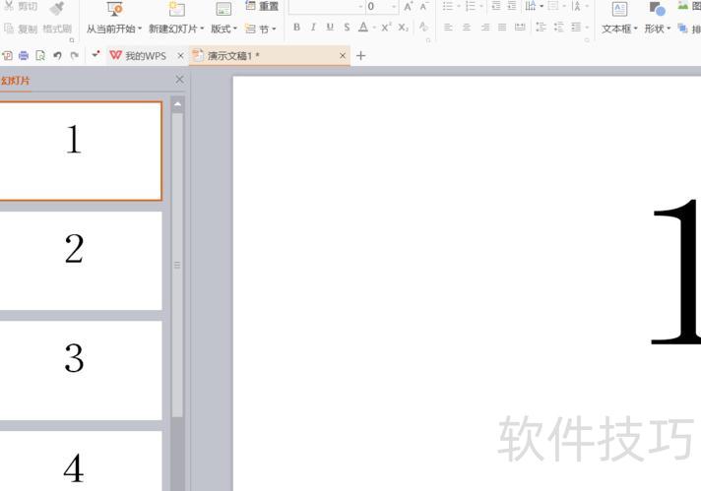This screenshot has height=491, width=701.
Task: Click the align right icon
Action: pos(485,28)
